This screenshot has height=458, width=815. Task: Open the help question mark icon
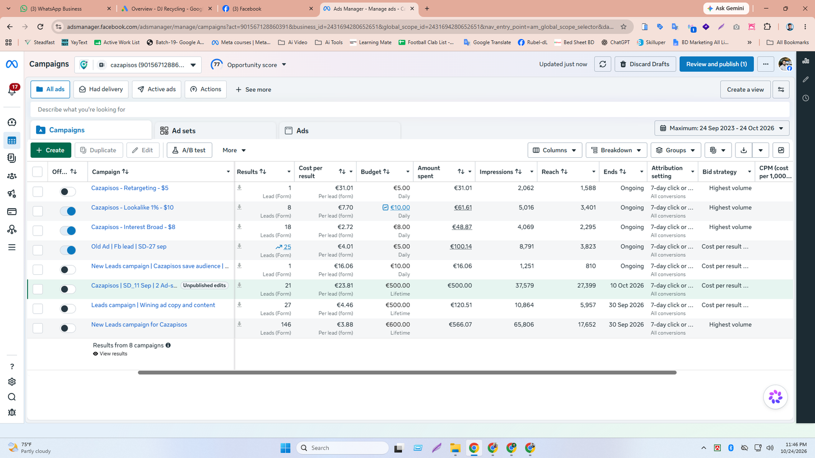pos(12,366)
